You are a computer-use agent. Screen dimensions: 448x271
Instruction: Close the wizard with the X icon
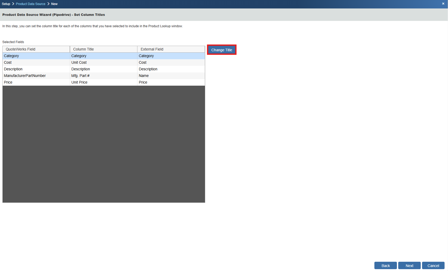click(x=443, y=4)
